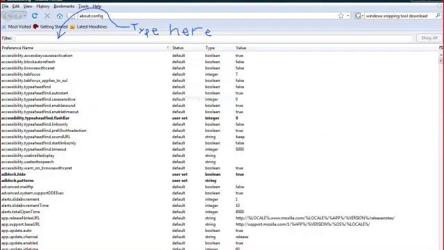Open the Help menu

coord(97,6)
